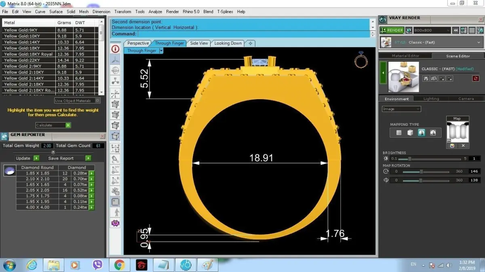The image size is (485, 272).
Task: Select the cube mapping type
Action: [410, 133]
